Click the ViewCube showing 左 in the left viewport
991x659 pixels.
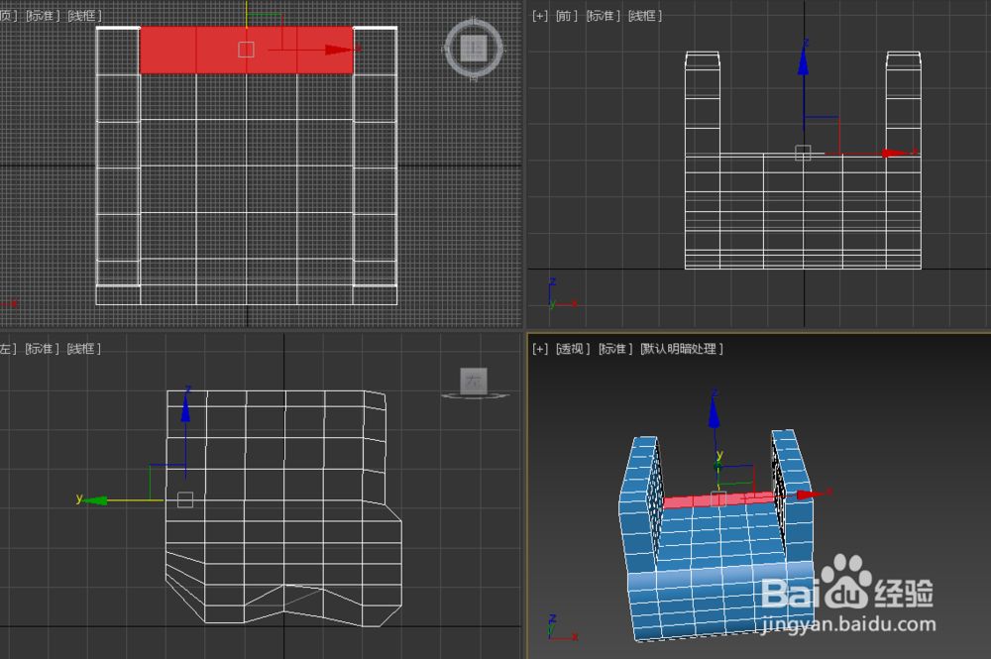[x=473, y=380]
